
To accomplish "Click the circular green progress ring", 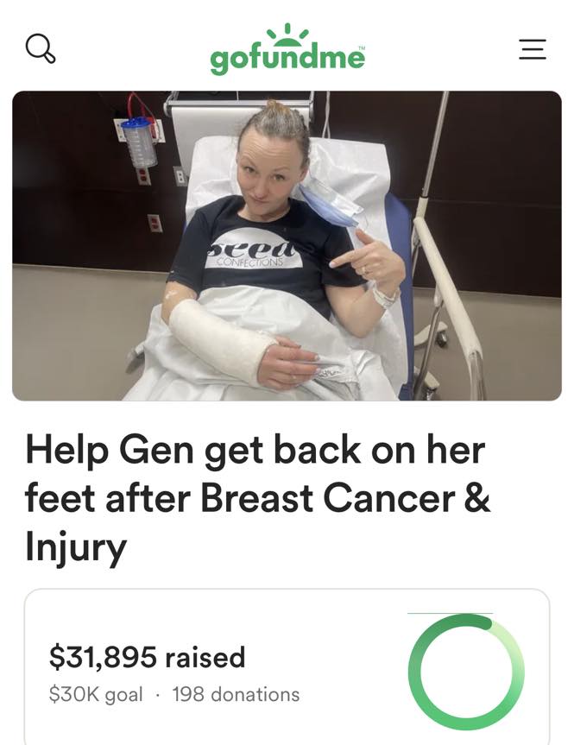I will point(466,672).
